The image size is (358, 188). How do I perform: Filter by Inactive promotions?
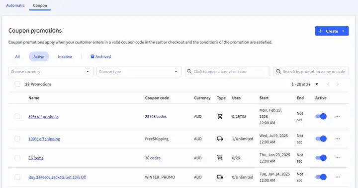[65, 56]
